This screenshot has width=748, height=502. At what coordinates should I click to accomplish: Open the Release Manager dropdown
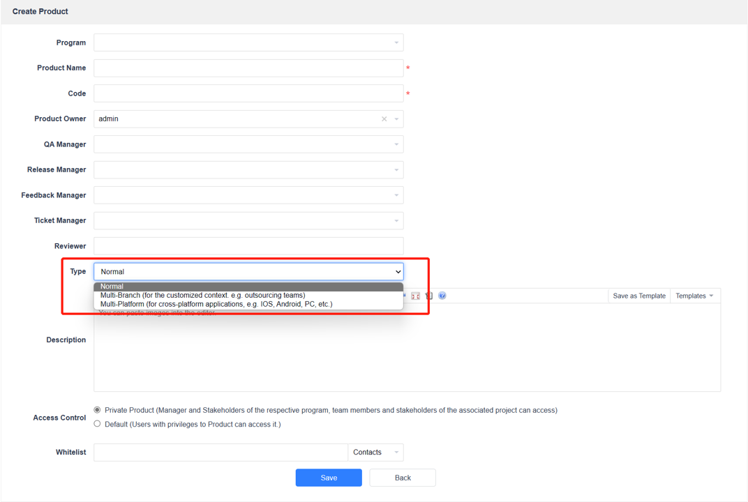tap(248, 170)
